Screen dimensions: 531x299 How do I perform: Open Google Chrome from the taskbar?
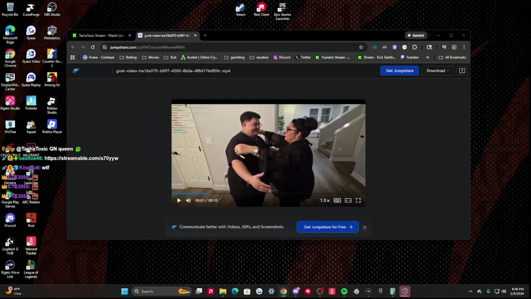tap(283, 291)
